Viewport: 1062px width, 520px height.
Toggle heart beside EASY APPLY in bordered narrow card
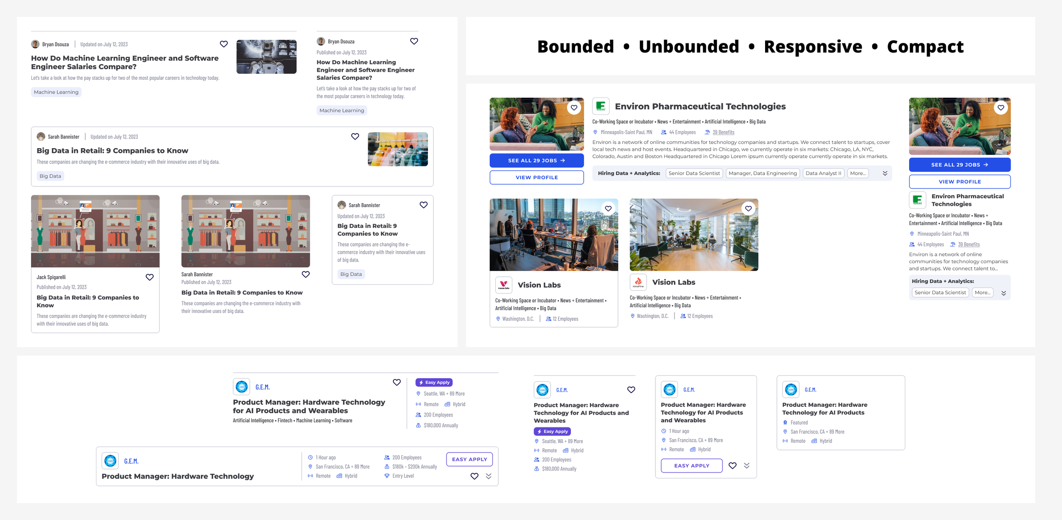(x=732, y=466)
